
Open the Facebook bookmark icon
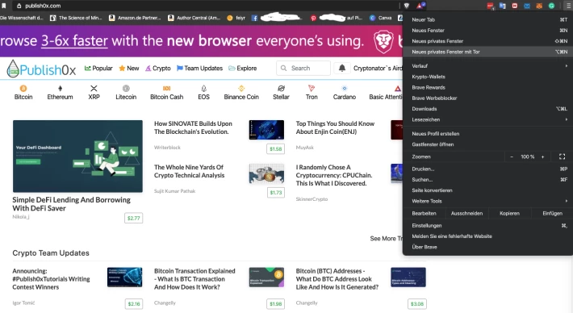pyautogui.click(x=254, y=18)
